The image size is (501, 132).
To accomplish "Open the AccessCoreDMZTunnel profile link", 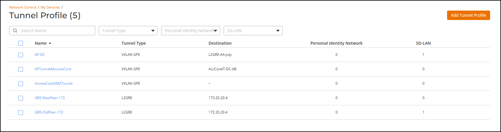I will 54,83.
